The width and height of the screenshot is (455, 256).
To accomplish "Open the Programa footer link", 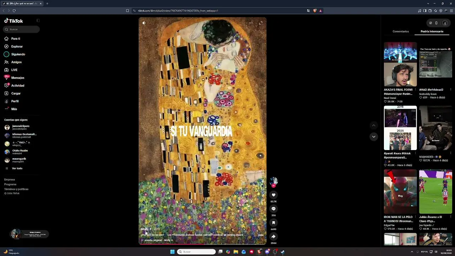I will click(x=10, y=184).
